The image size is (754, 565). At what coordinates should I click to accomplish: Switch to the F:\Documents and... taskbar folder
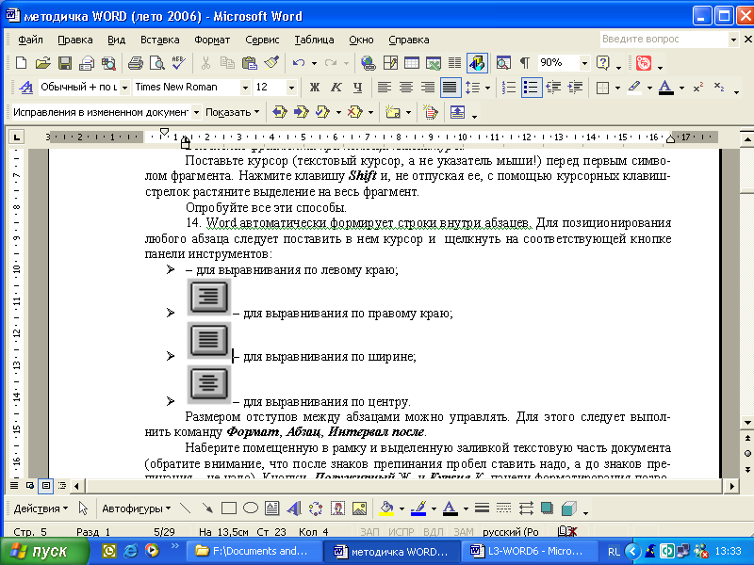tap(254, 551)
